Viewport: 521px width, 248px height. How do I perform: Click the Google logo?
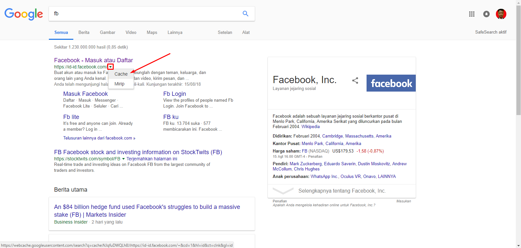click(x=23, y=14)
